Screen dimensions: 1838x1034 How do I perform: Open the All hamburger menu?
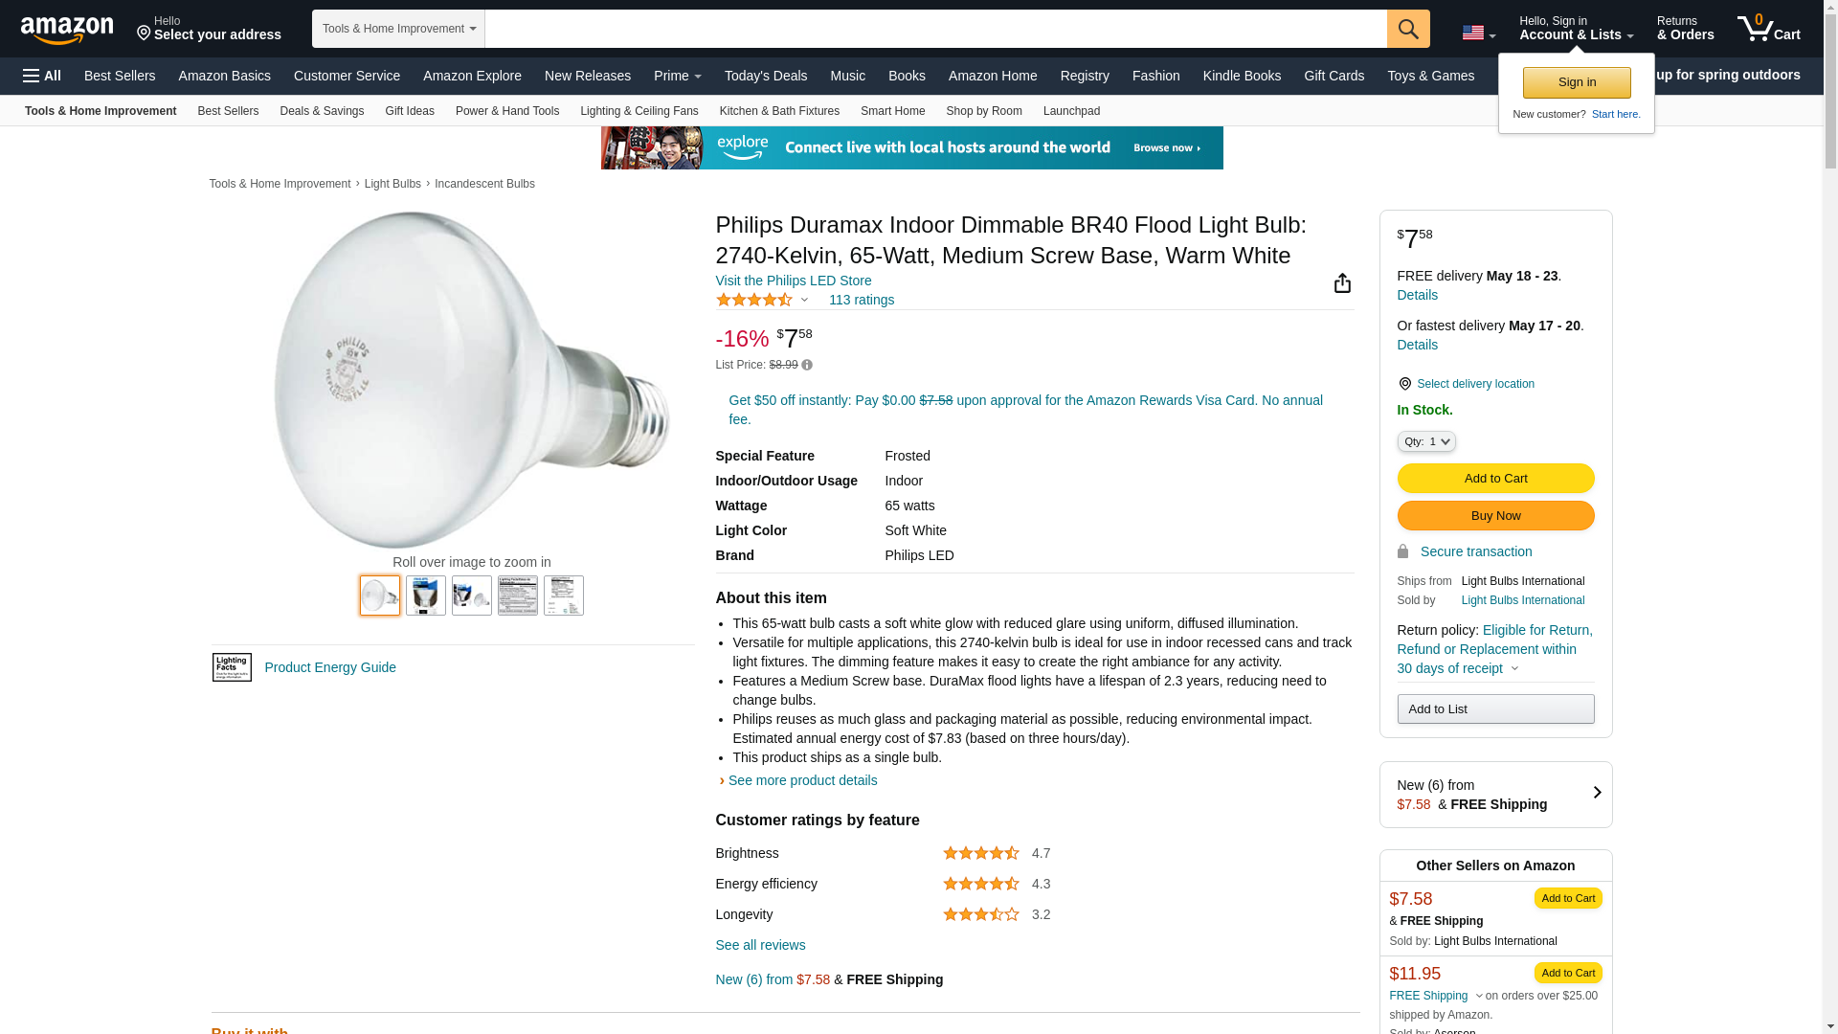(42, 76)
